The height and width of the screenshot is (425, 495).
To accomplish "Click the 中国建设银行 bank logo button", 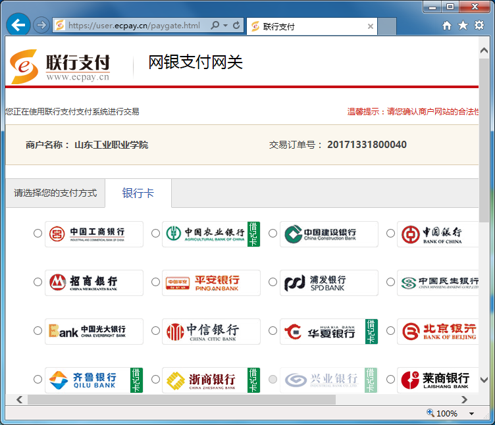I will click(328, 234).
